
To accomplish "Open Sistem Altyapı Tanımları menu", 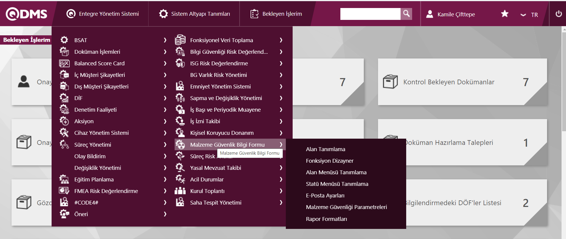I will click(194, 14).
